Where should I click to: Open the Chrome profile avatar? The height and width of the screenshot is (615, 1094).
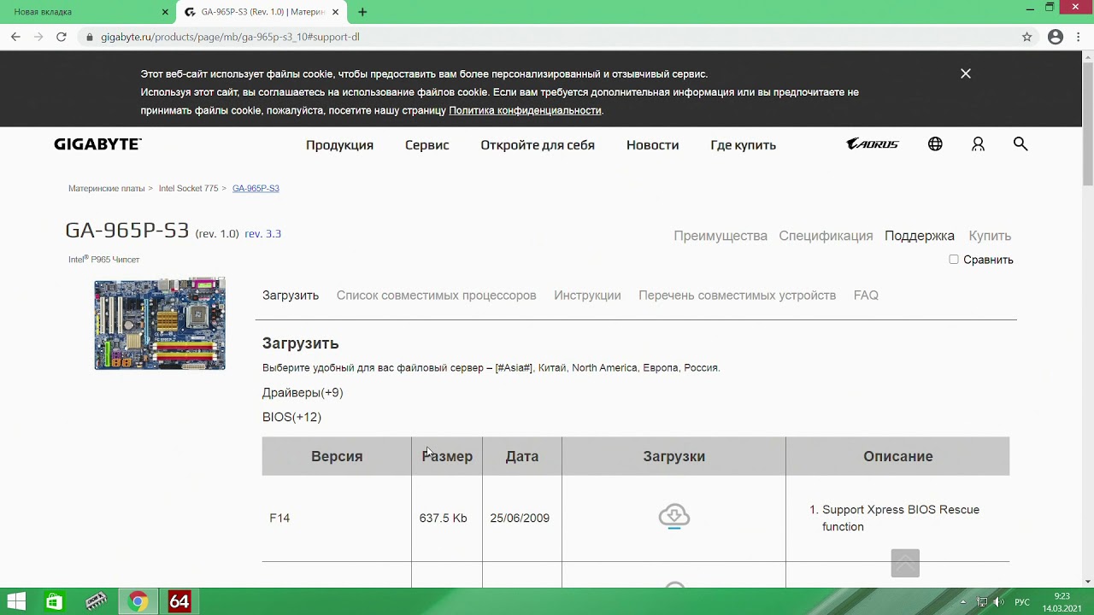pos(1056,37)
